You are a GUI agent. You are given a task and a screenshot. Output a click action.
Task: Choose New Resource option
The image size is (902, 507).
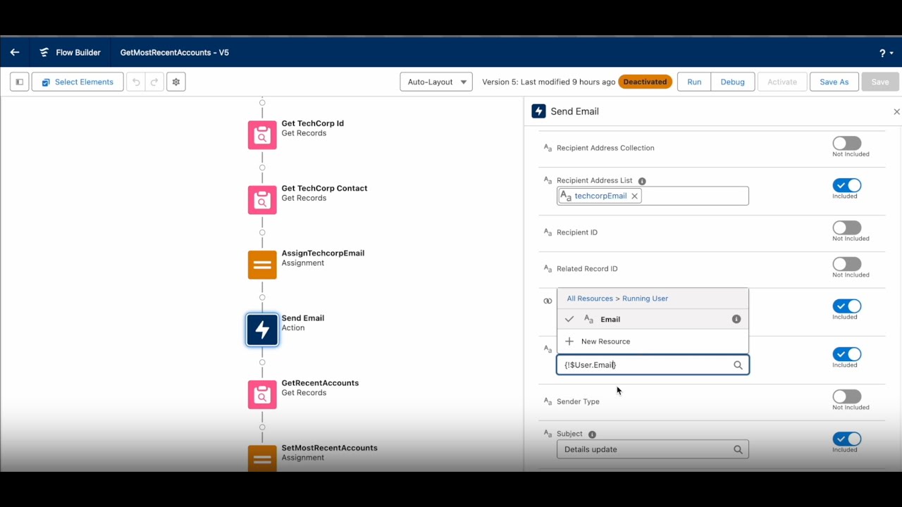653,342
